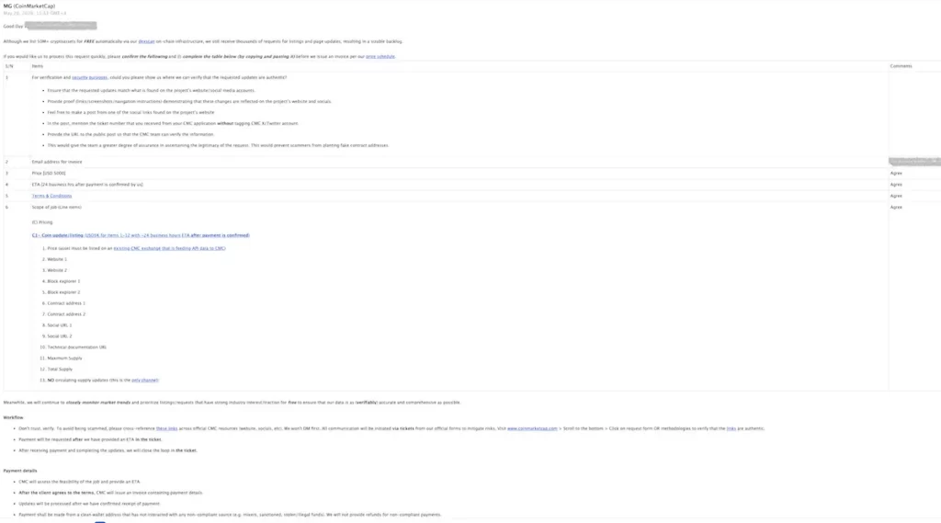Select list item 'Website 1'
Image resolution: width=941 pixels, height=523 pixels.
tap(57, 259)
